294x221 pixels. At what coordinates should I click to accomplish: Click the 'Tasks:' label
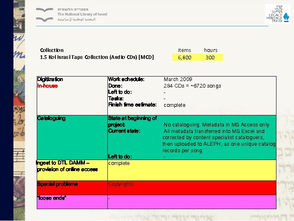coord(116,99)
